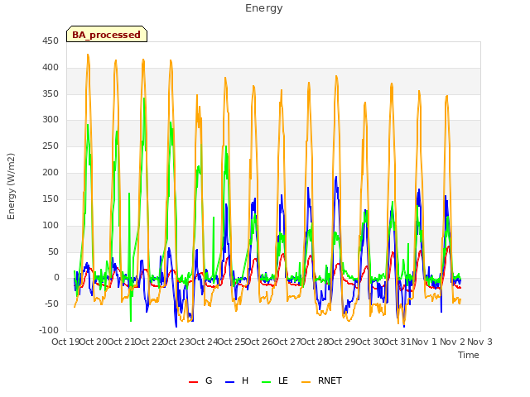Click the red G legend swatch

coord(193,382)
